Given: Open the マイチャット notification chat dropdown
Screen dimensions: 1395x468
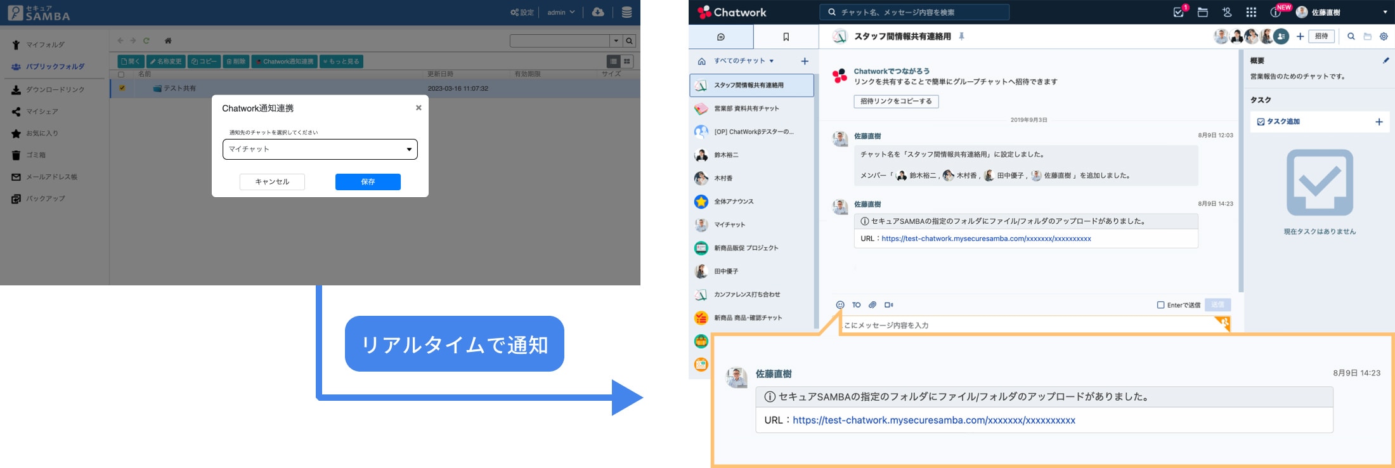Looking at the screenshot, I should click(x=320, y=150).
